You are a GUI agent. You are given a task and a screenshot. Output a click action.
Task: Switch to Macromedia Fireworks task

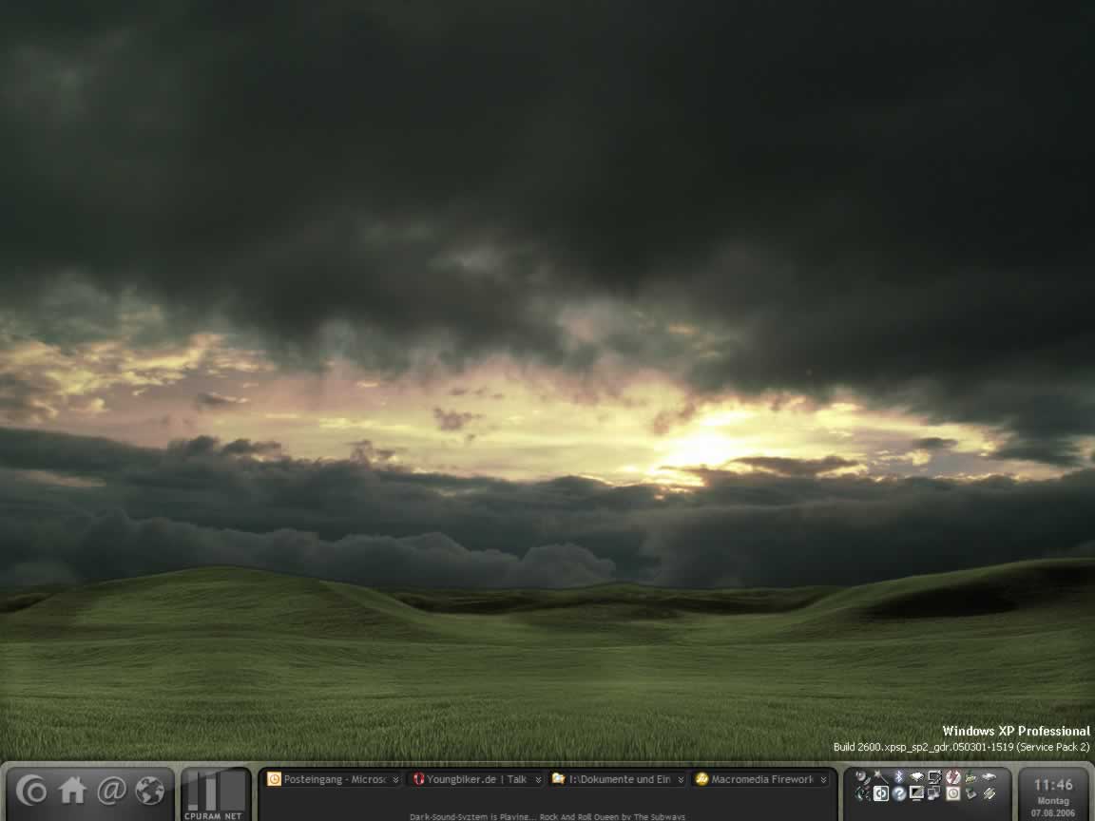coord(762,779)
